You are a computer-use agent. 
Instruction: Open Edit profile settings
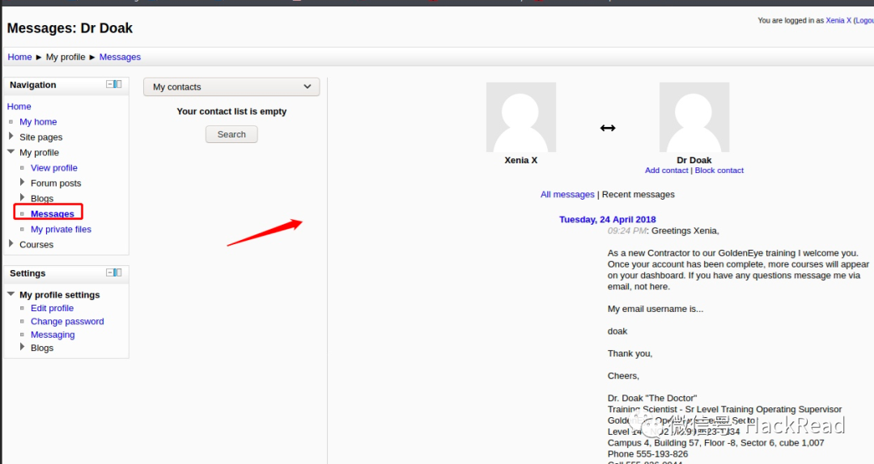point(52,308)
